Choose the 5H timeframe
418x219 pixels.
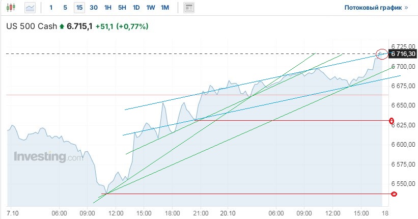(x=122, y=8)
